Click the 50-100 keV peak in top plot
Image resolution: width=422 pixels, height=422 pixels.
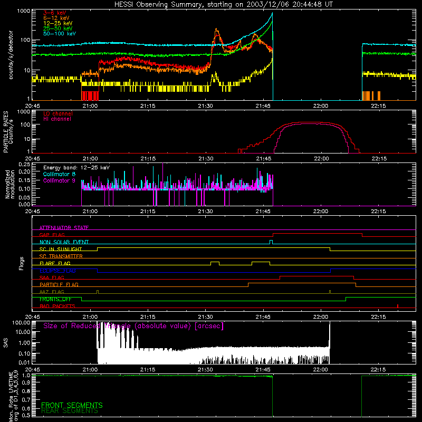(x=272, y=13)
